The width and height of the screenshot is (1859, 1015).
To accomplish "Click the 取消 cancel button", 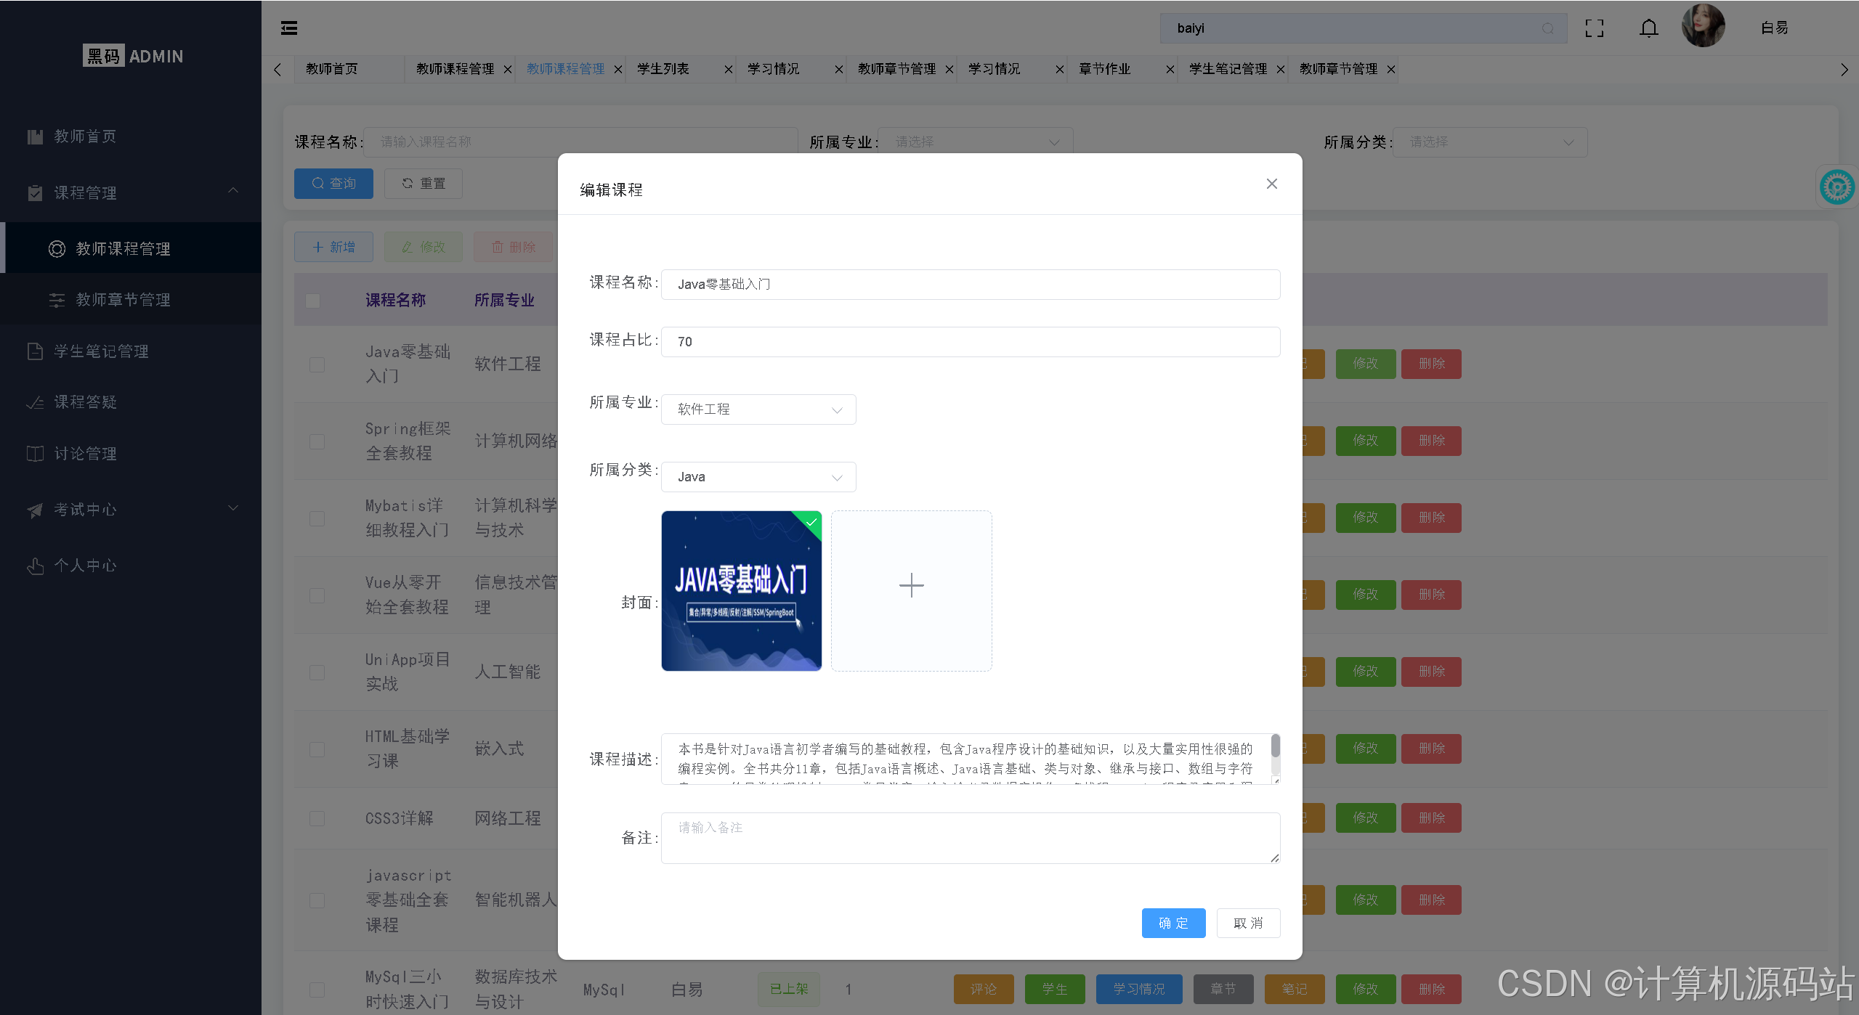I will [1248, 923].
